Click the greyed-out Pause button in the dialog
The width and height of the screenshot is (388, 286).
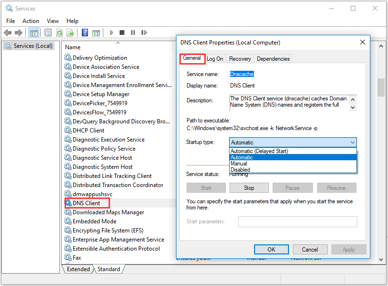click(292, 188)
